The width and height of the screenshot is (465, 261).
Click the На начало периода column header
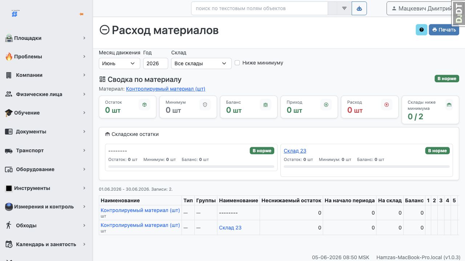tap(349, 200)
